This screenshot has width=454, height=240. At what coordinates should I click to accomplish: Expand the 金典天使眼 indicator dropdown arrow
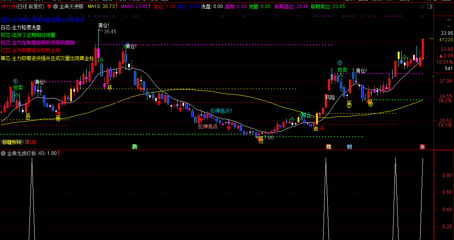click(x=56, y=6)
